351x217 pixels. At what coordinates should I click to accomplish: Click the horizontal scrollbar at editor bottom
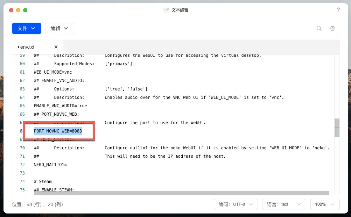[182, 193]
